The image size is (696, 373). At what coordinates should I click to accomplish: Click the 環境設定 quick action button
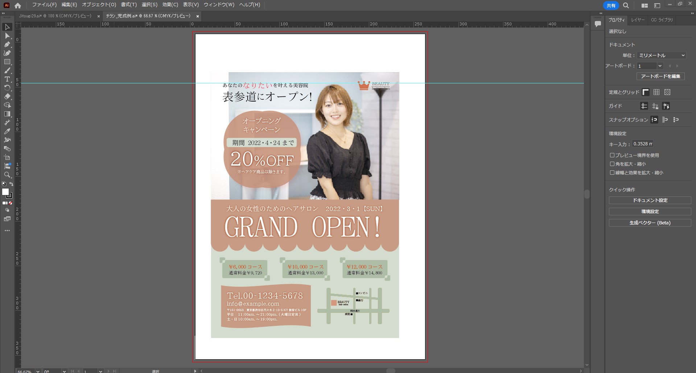(x=650, y=212)
